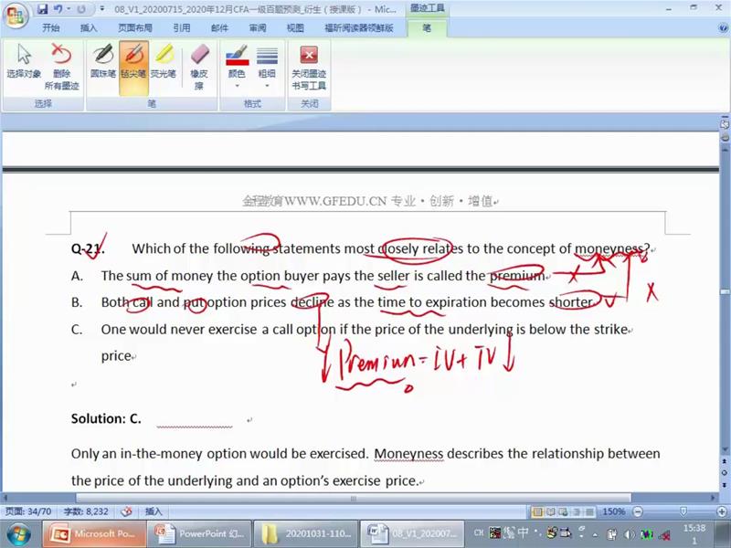The width and height of the screenshot is (731, 548).
Task: Click the vertical scrollbar thumb
Action: (x=725, y=291)
